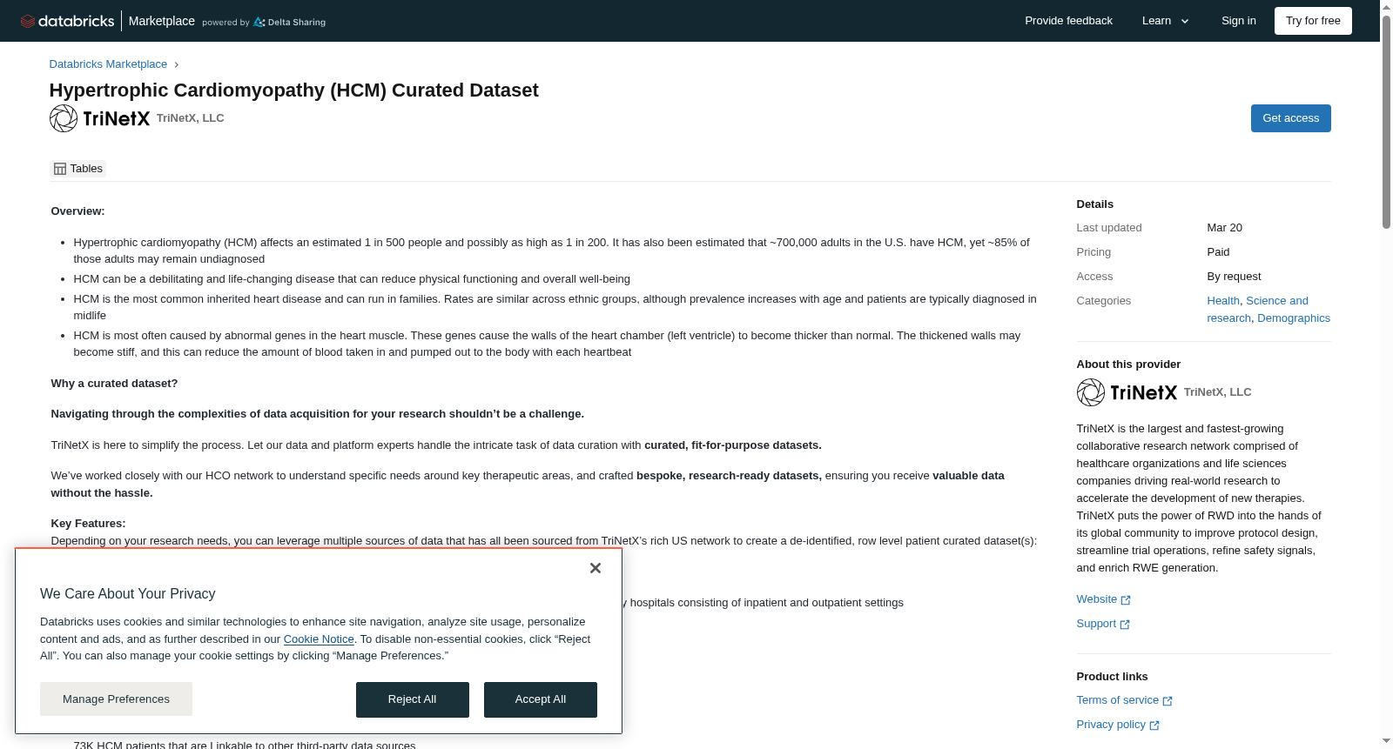
Task: Click the Terms of service external icon
Action: tap(1168, 701)
